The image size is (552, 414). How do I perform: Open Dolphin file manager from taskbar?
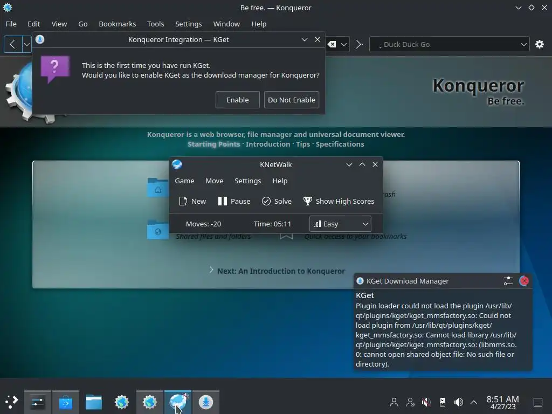coord(94,402)
